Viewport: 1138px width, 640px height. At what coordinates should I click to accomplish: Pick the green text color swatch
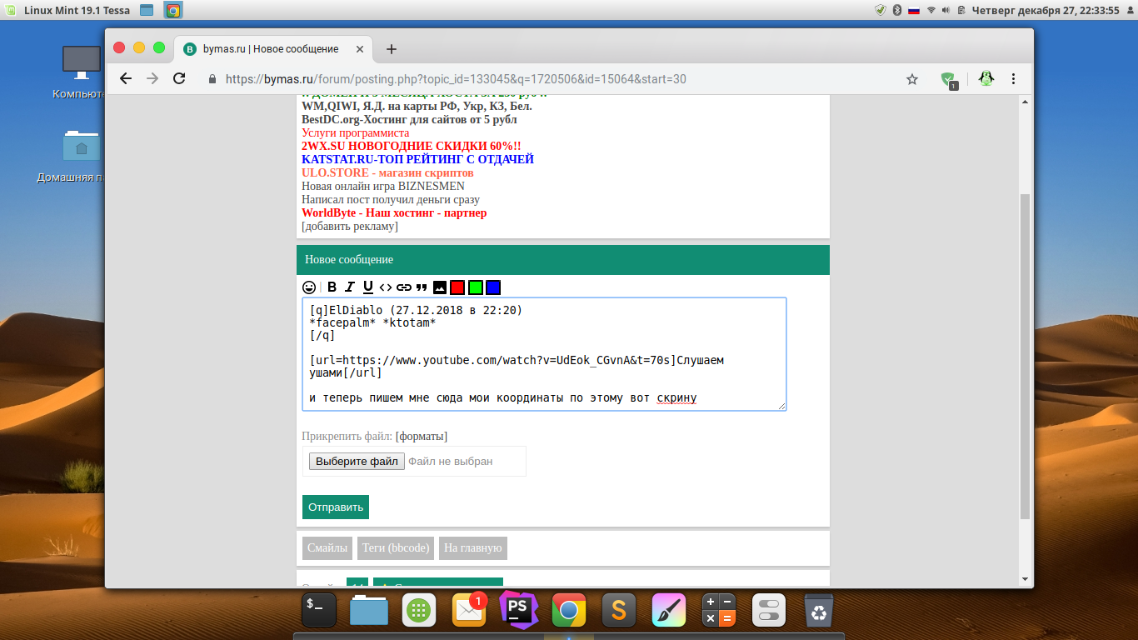point(476,287)
